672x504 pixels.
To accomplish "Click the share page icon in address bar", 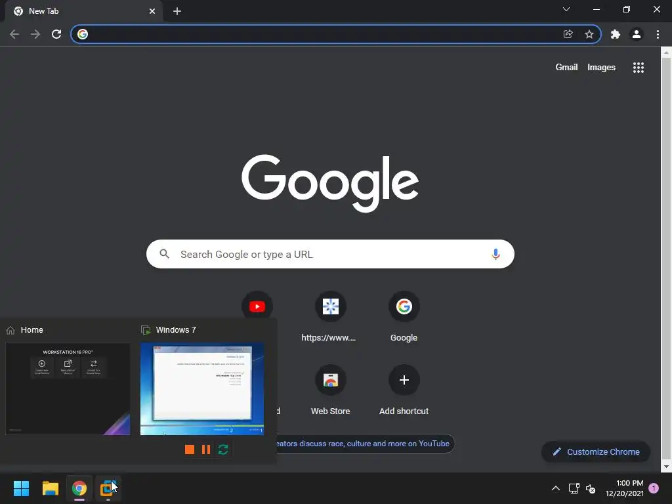I will tap(568, 34).
